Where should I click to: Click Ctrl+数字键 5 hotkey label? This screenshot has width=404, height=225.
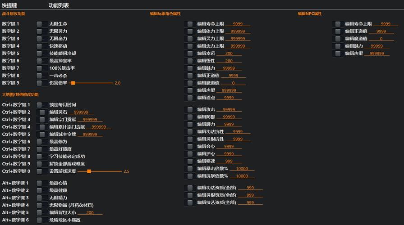click(x=16, y=135)
